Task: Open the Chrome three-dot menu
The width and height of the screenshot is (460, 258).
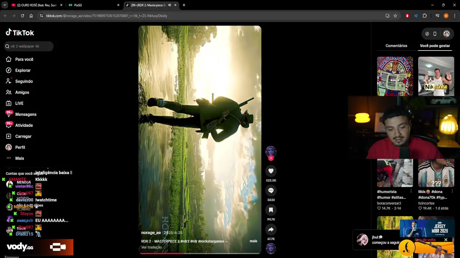Action: coord(455,16)
